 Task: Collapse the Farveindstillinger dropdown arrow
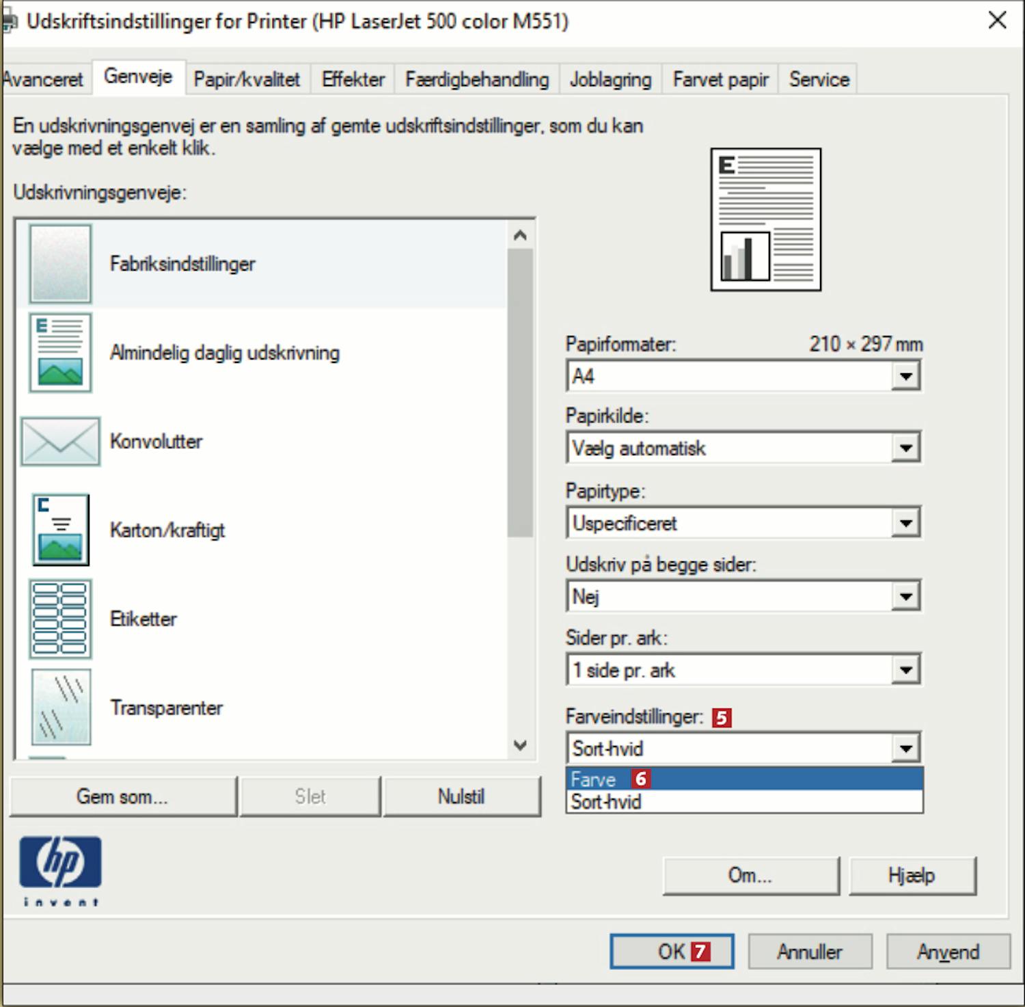click(905, 749)
